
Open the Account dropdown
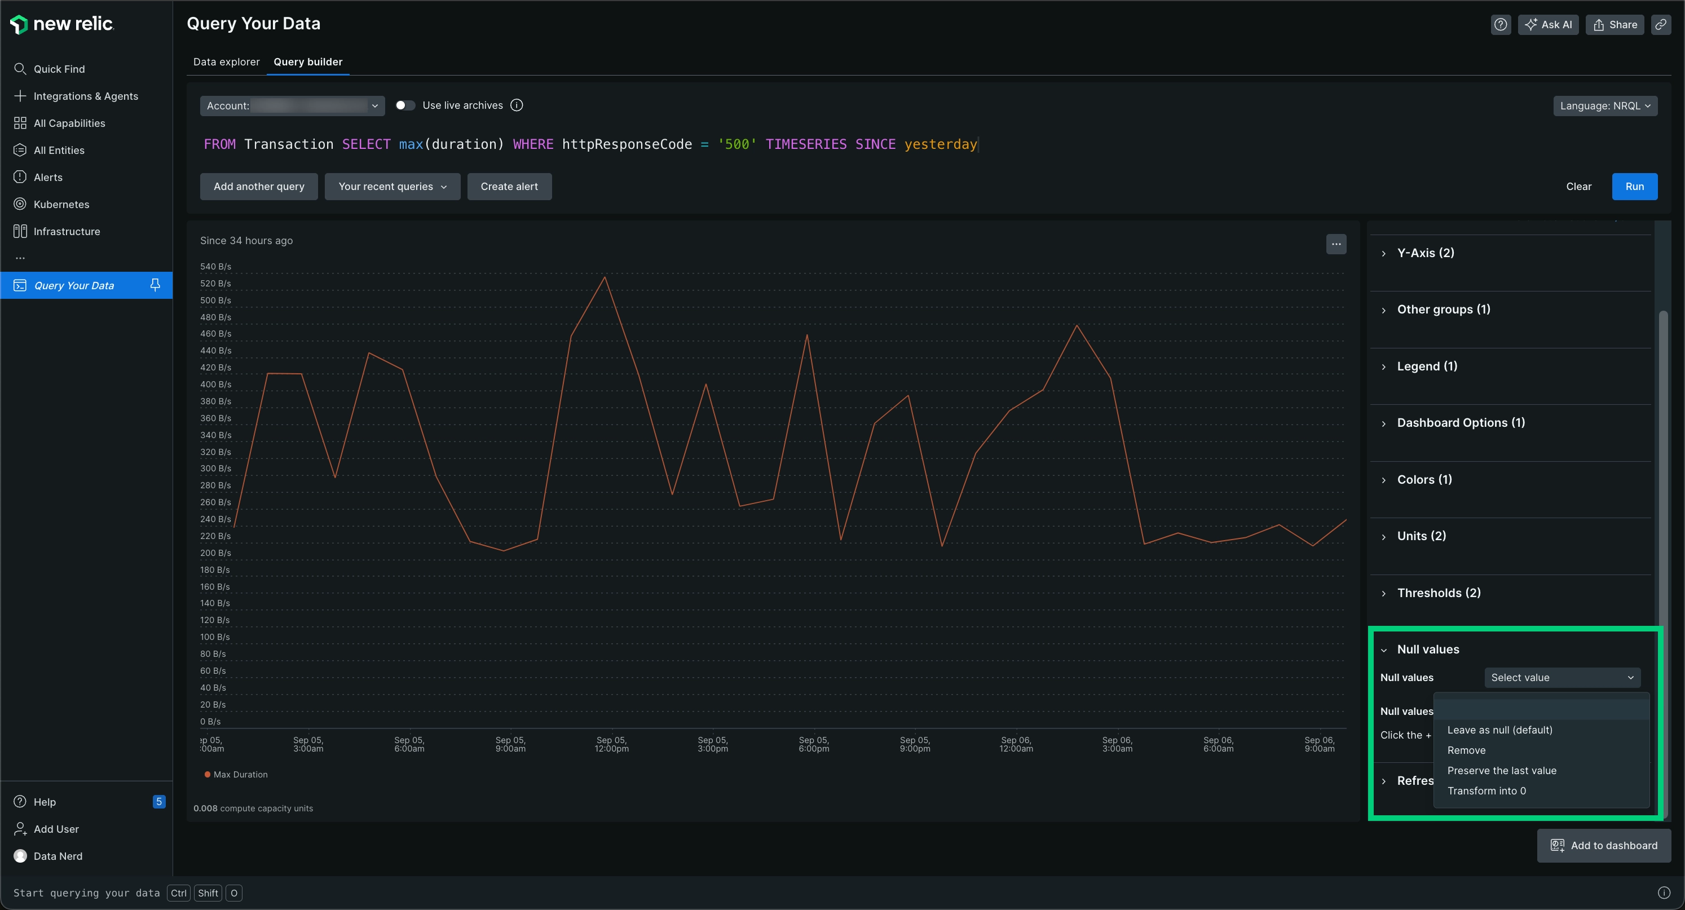[x=292, y=105]
